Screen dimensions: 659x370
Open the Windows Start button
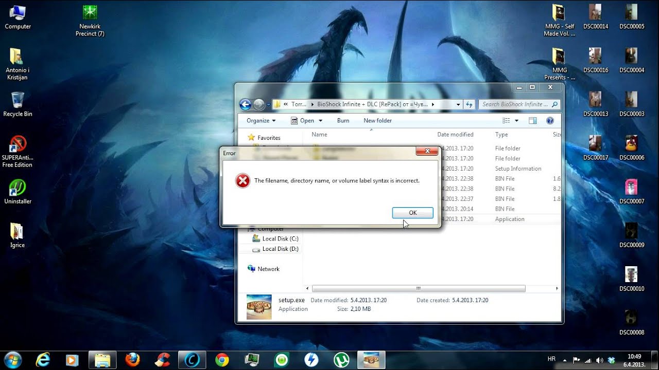[12, 359]
